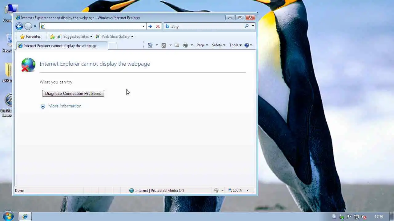Select the 'Internet Explorer cannot display the webpage' tab
The image size is (394, 221).
[x=62, y=46]
